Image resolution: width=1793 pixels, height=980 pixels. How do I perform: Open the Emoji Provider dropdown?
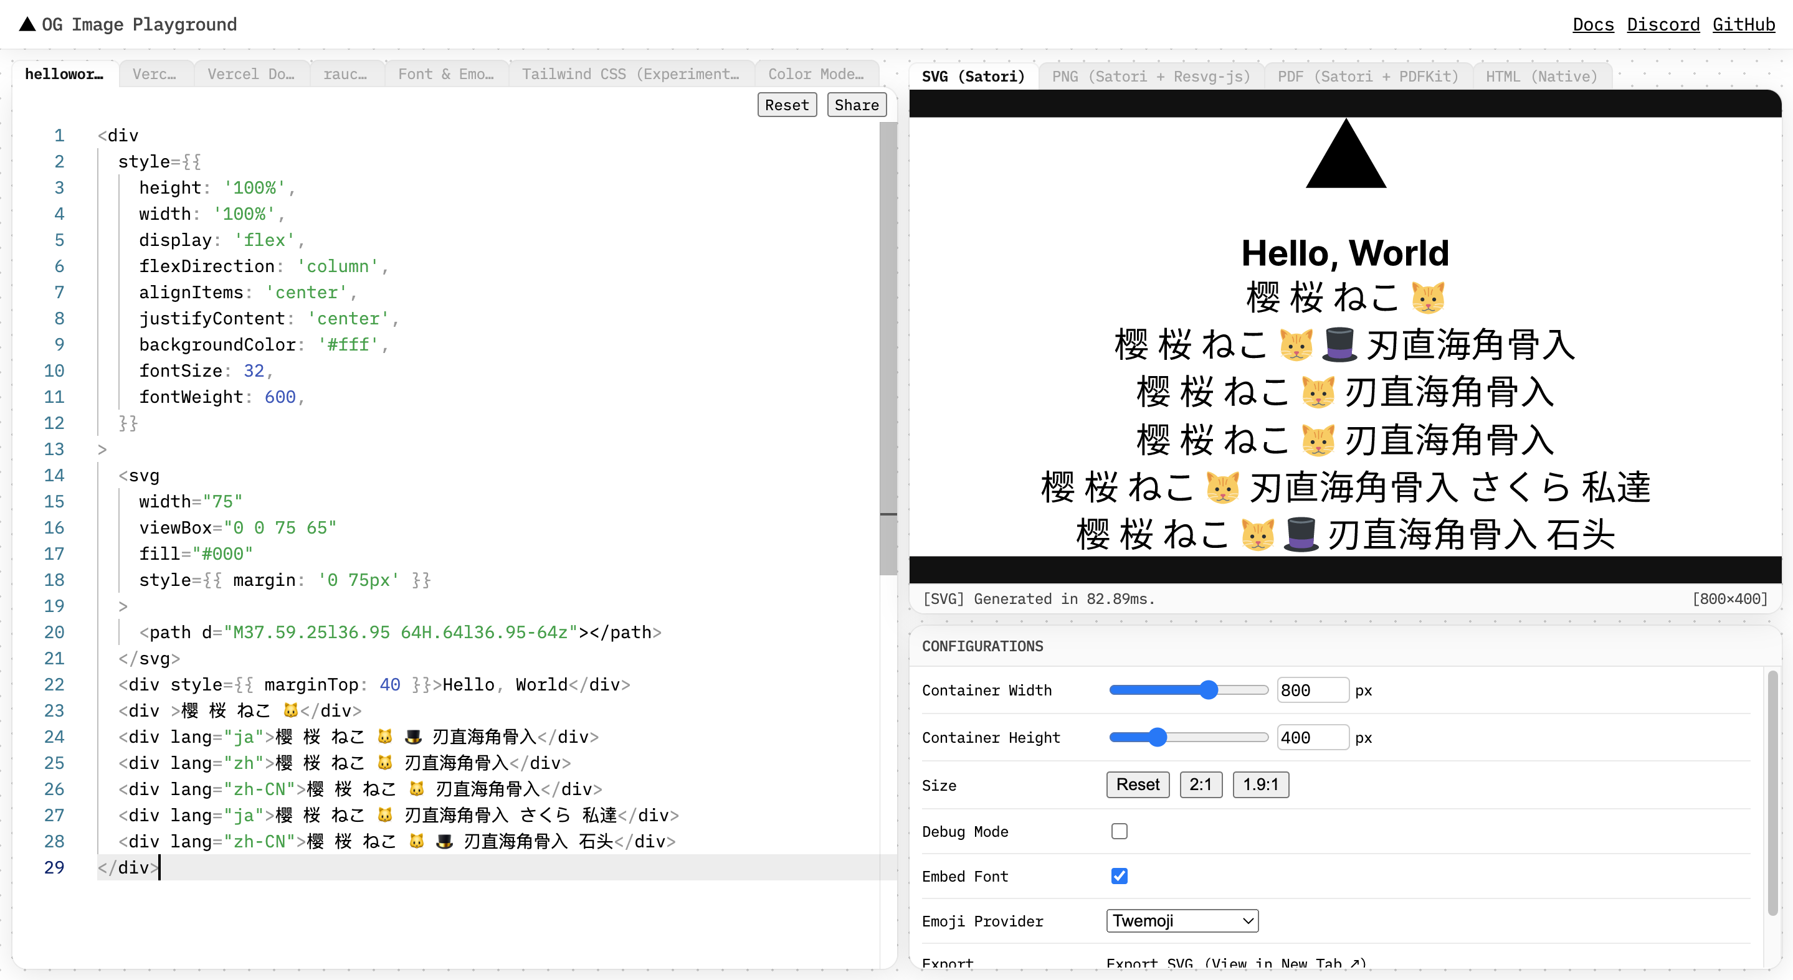1181,920
